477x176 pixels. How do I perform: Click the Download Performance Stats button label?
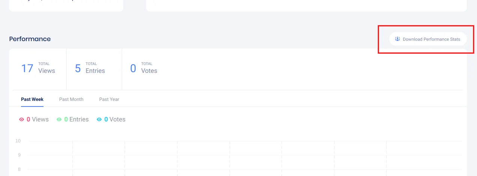click(x=431, y=39)
